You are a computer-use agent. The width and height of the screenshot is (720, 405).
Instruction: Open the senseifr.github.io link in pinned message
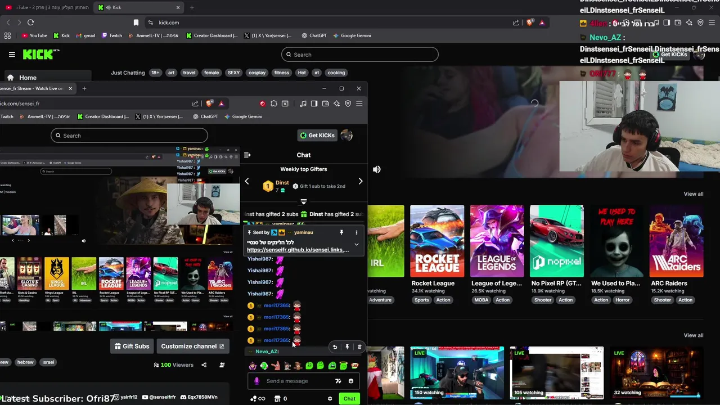coord(298,250)
